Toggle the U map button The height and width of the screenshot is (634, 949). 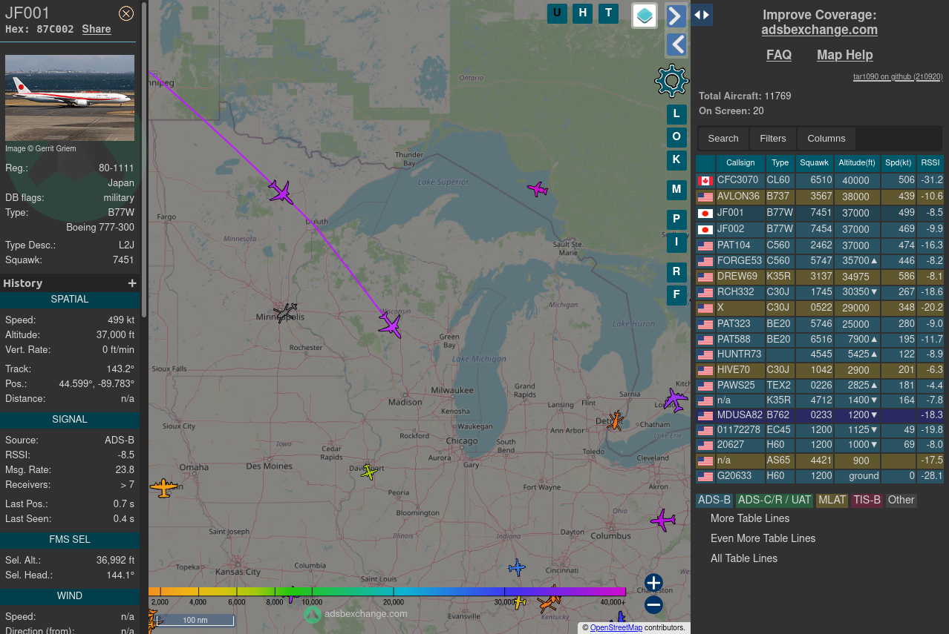[557, 13]
